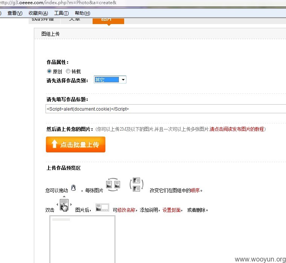Click the work title input field
The image size is (286, 263).
click(x=166, y=109)
